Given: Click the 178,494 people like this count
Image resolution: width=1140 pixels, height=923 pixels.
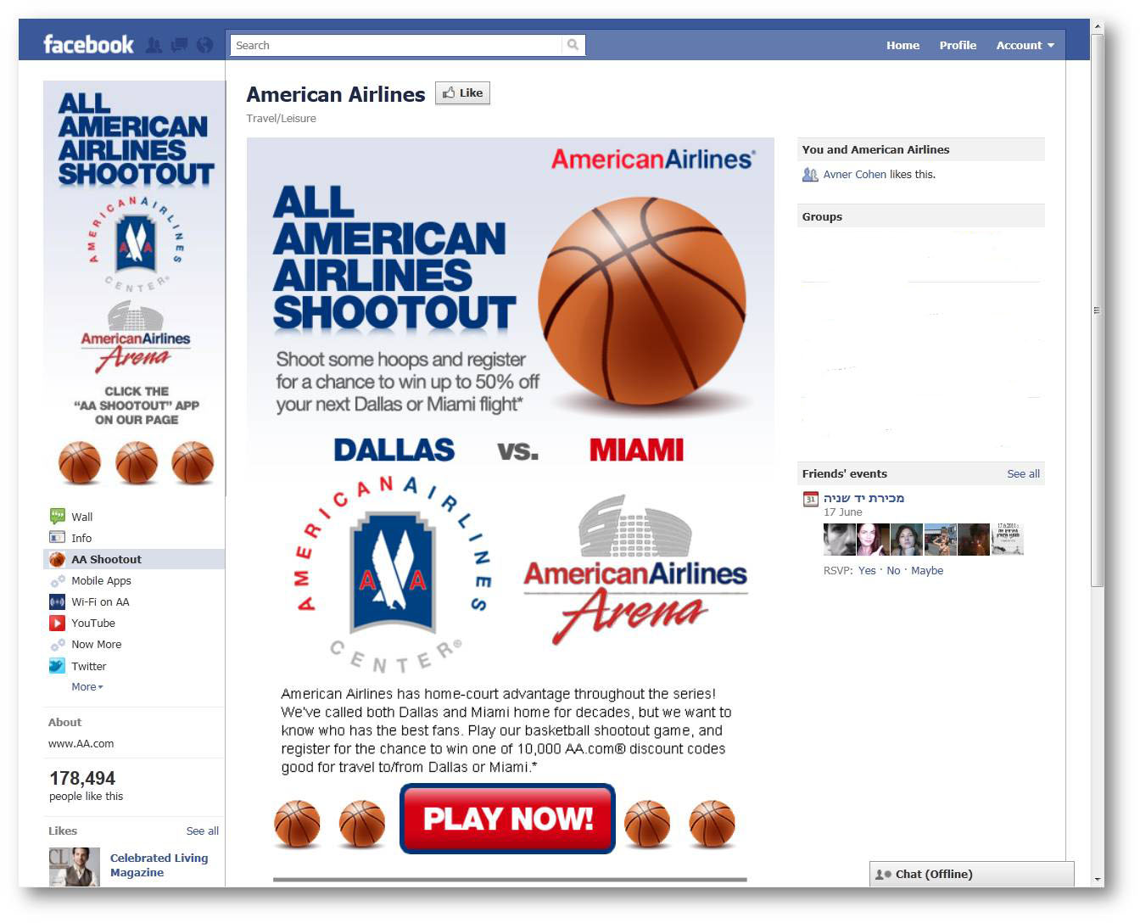Looking at the screenshot, I should click(x=86, y=785).
